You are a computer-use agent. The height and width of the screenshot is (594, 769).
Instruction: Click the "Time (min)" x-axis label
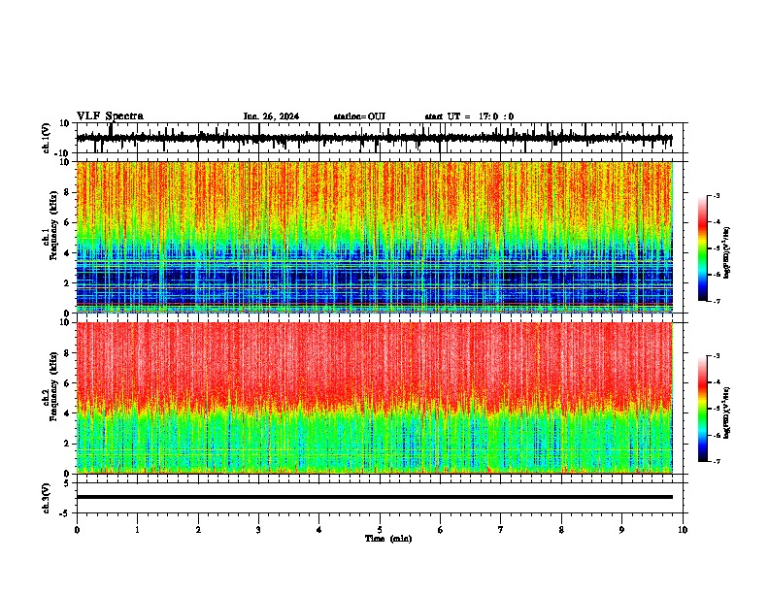coord(388,539)
